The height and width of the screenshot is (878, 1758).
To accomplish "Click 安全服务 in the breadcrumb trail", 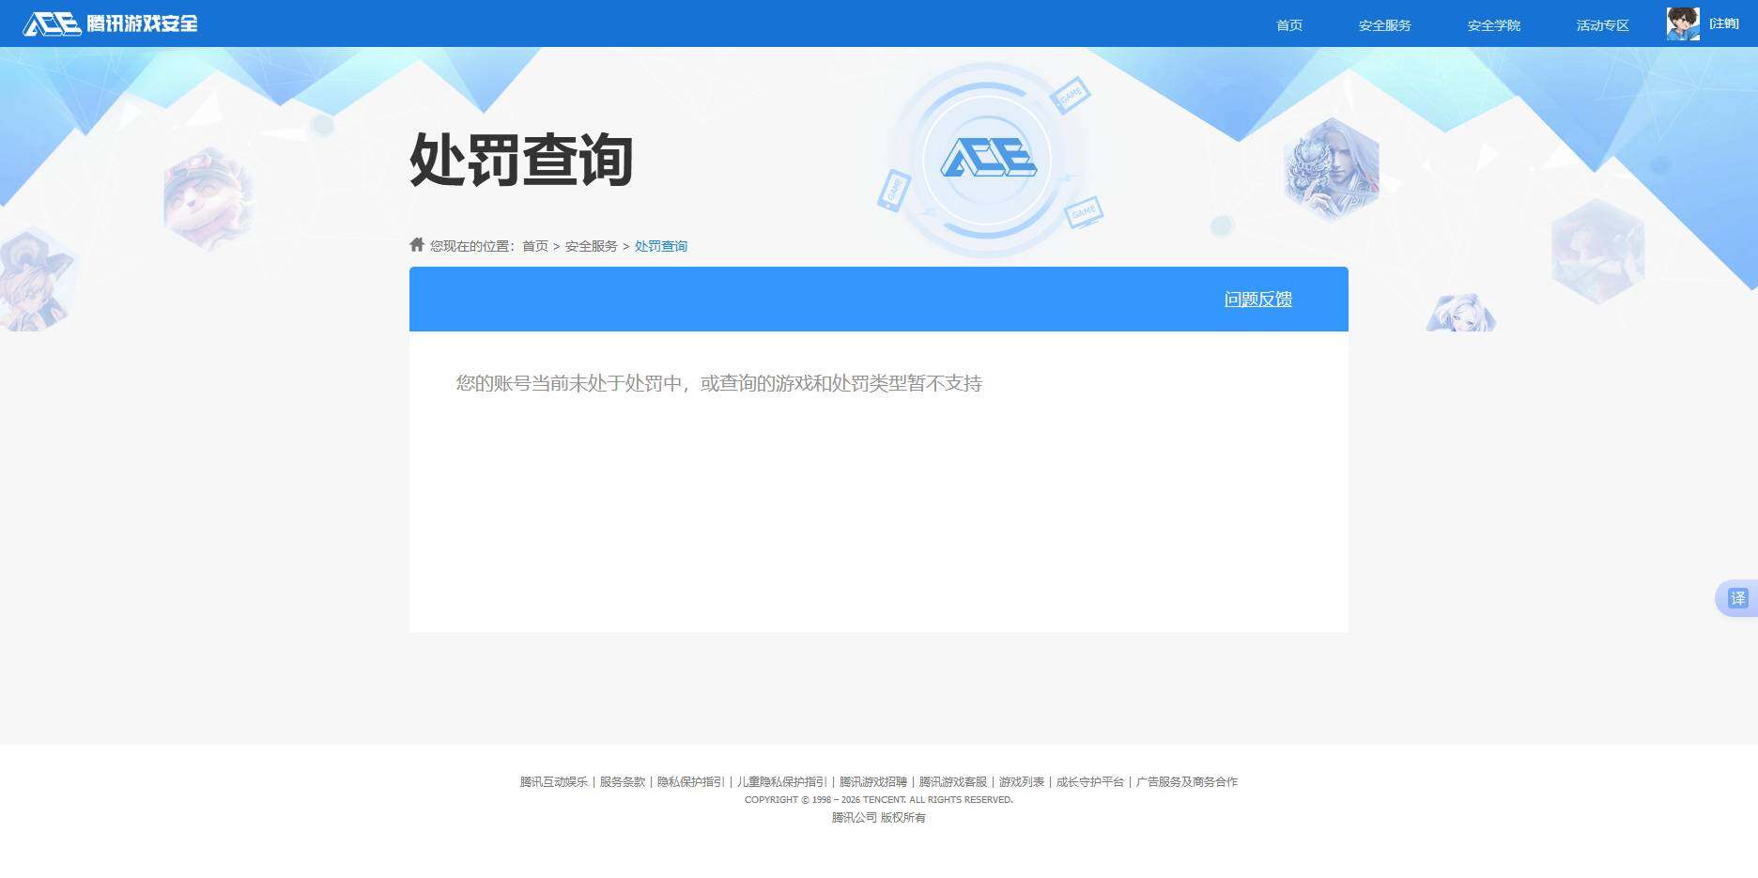I will click(x=590, y=245).
